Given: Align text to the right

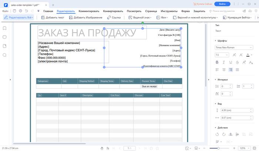Looking at the screenshot, I should pos(231,70).
